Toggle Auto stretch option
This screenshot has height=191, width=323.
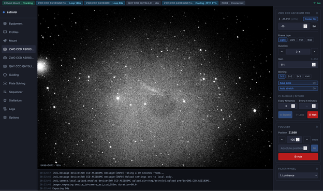click(298, 89)
